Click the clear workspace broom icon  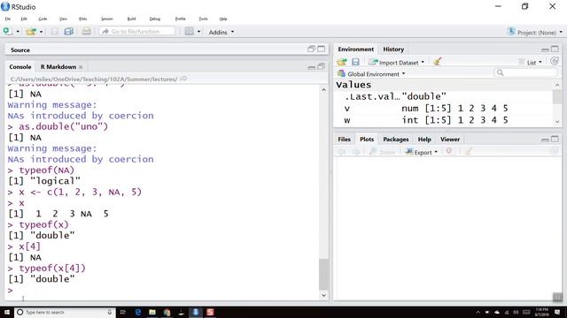tap(437, 62)
